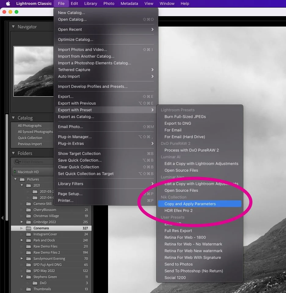Collapse the 2021 folder
The width and height of the screenshot is (286, 293).
tap(22, 186)
